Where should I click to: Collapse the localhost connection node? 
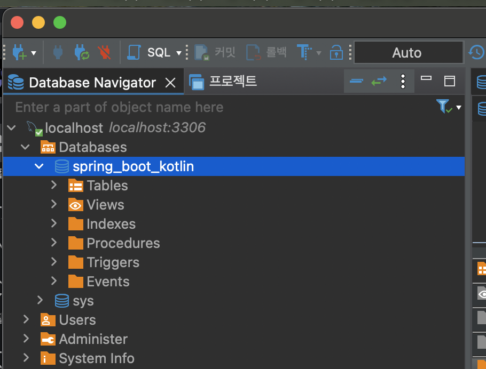[x=11, y=127]
